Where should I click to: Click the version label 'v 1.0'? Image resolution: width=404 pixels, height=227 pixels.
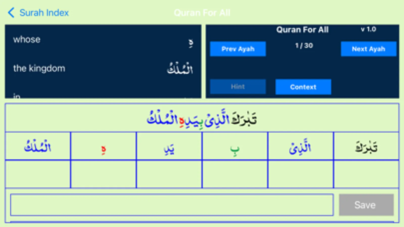[368, 29]
